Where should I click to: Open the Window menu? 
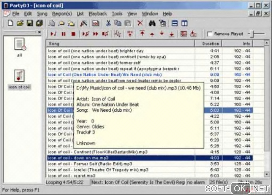pos(150,14)
